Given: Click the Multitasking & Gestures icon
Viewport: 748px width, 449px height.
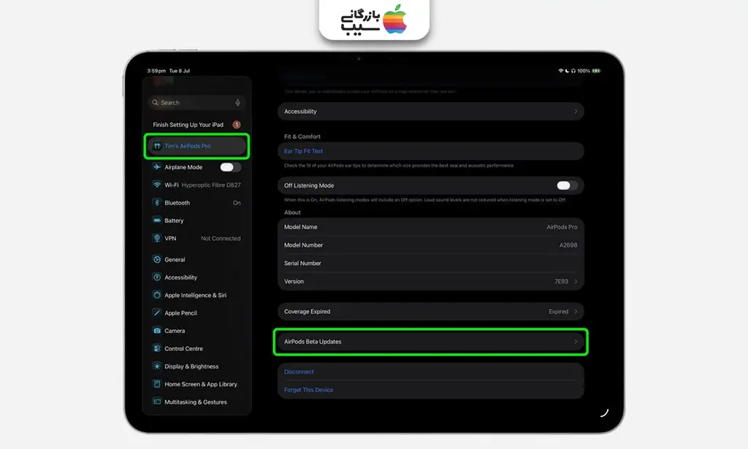Looking at the screenshot, I should tap(157, 402).
